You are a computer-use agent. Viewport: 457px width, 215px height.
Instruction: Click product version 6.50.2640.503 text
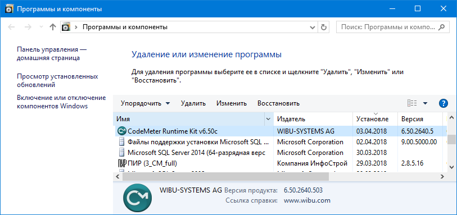point(303,190)
